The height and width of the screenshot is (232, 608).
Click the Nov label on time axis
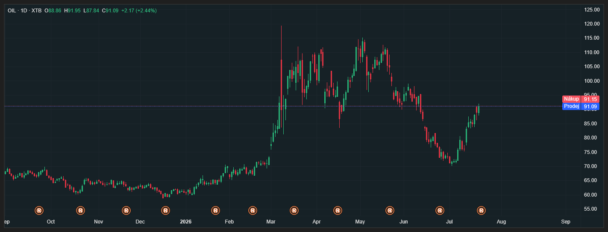click(x=99, y=222)
